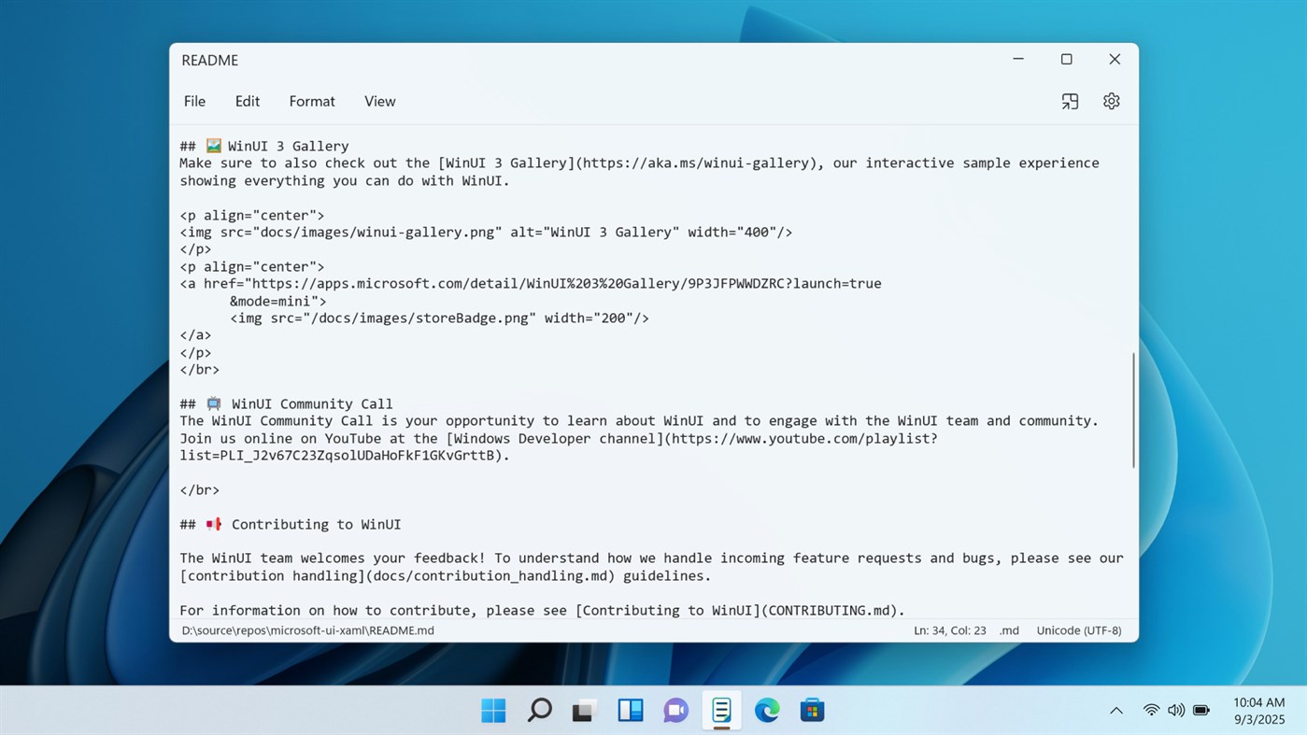Open Windows Search from the taskbar

(538, 711)
